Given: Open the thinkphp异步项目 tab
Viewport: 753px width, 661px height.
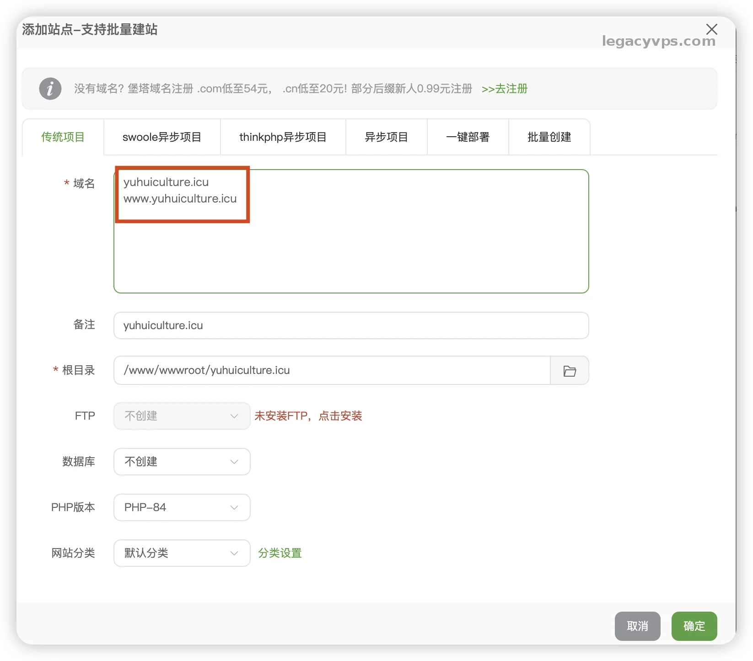Looking at the screenshot, I should [283, 137].
